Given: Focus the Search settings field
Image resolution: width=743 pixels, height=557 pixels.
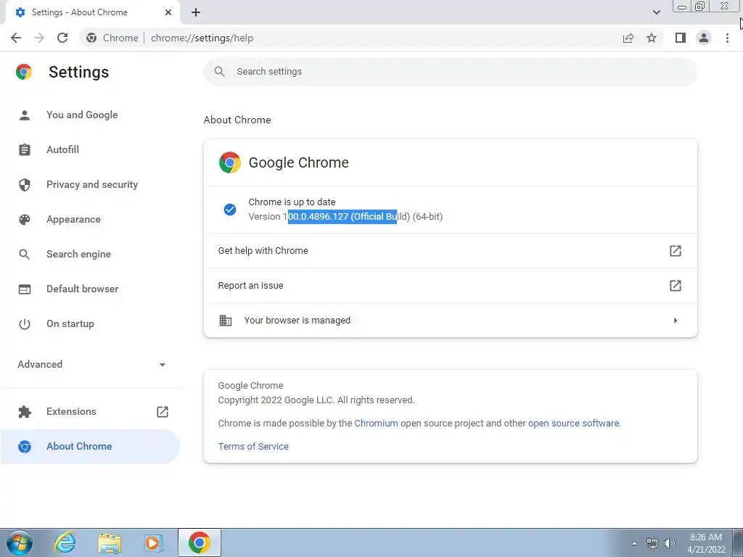Looking at the screenshot, I should pyautogui.click(x=450, y=72).
